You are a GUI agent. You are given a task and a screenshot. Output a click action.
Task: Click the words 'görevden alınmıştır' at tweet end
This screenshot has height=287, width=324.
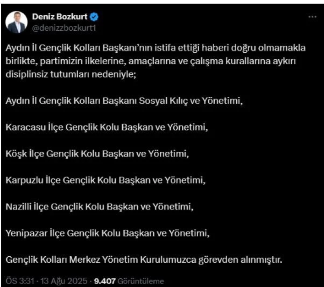245,260
